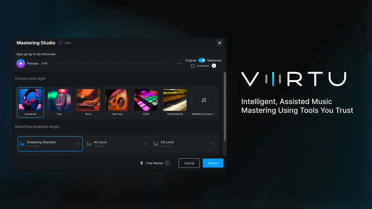Click the blue Master button
The image size is (372, 209).
[x=213, y=163]
